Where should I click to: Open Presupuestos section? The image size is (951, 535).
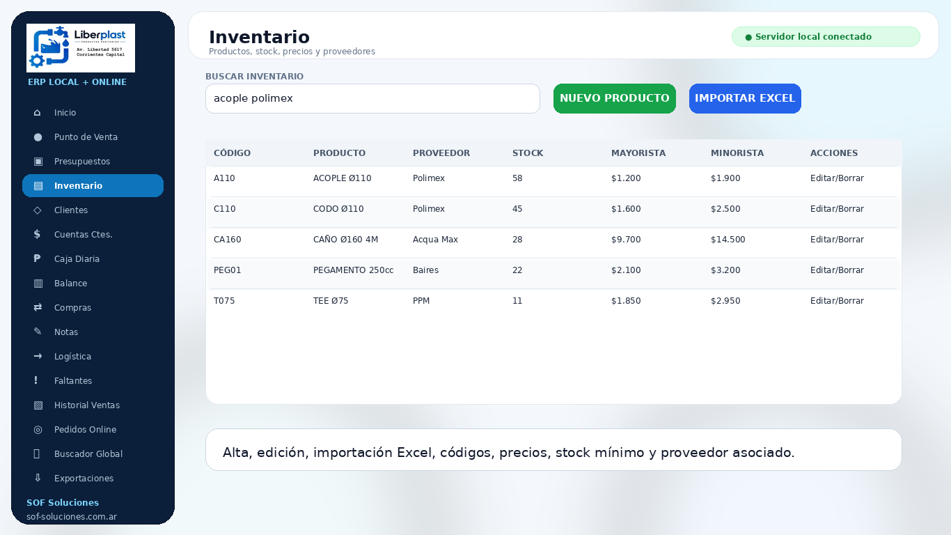93,162
